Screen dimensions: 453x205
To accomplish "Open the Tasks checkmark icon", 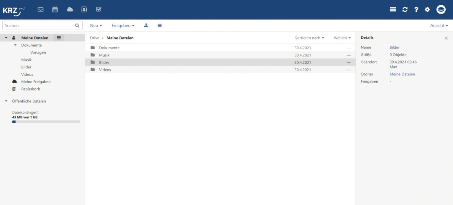I will point(99,9).
